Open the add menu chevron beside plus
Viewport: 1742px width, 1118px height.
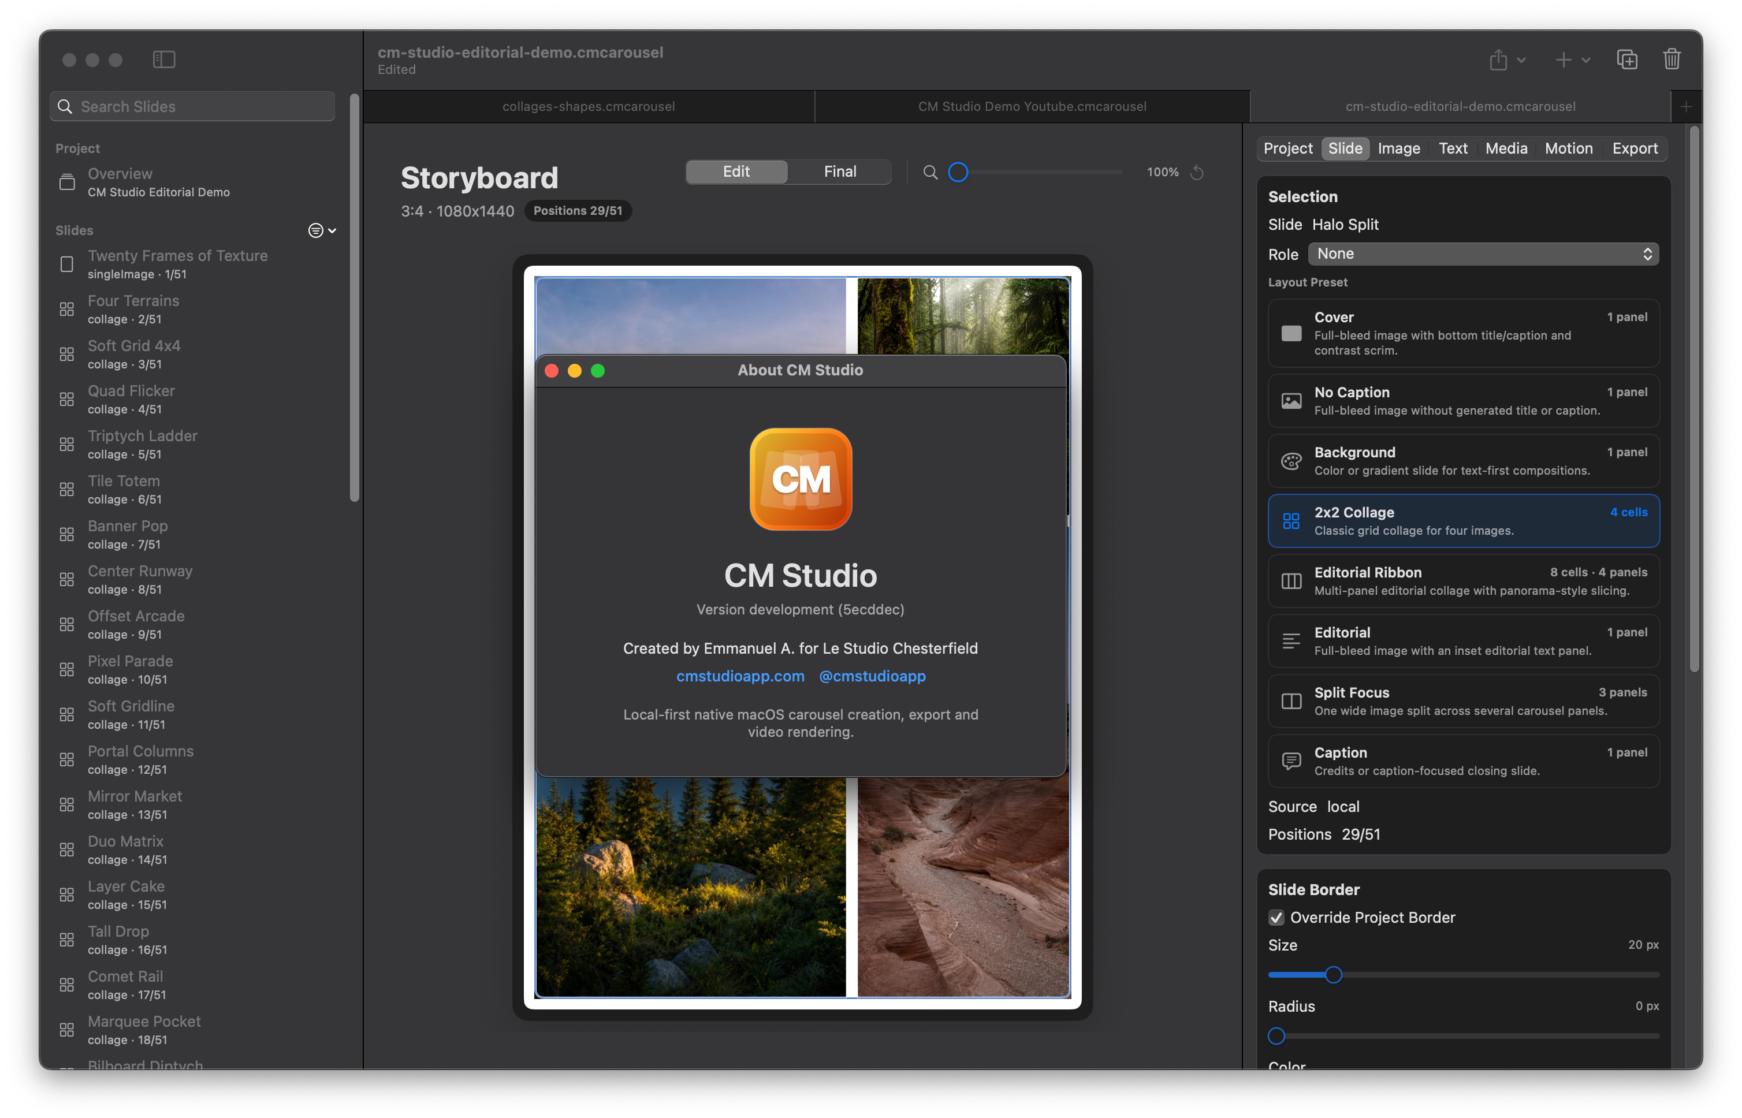point(1586,60)
